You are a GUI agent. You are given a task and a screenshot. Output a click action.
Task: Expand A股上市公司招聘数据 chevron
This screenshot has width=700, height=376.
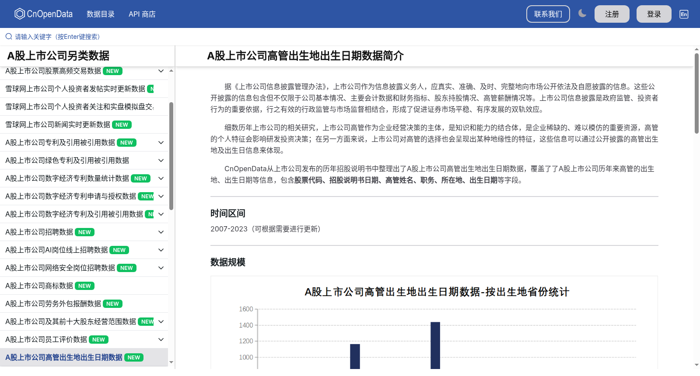[161, 232]
